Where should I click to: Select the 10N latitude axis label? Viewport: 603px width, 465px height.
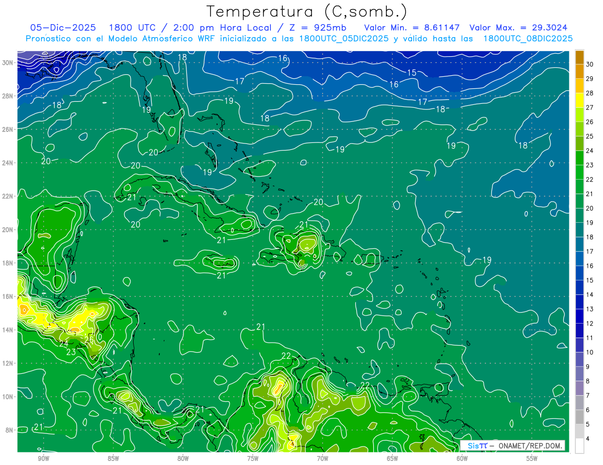click(x=7, y=397)
